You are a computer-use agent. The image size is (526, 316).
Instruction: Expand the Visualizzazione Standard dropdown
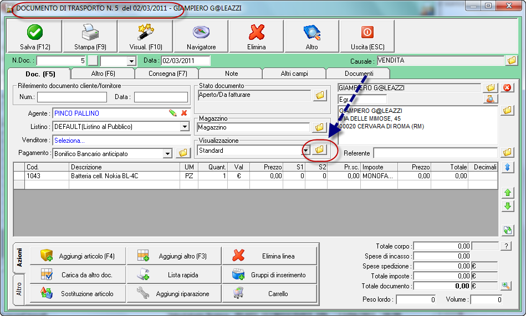coord(305,151)
